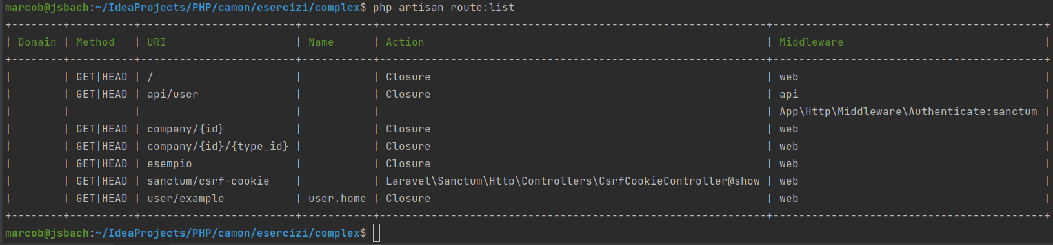Image resolution: width=1053 pixels, height=245 pixels.
Task: Click the api/user URI entry
Action: coord(173,94)
